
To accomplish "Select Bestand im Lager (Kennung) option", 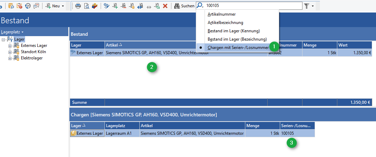I will click(x=238, y=31).
